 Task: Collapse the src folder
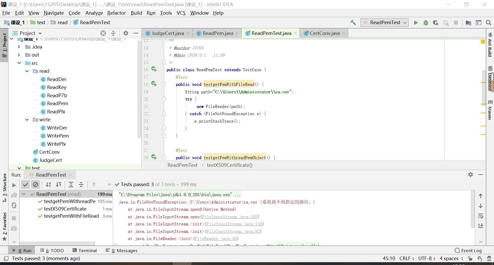pyautogui.click(x=19, y=63)
